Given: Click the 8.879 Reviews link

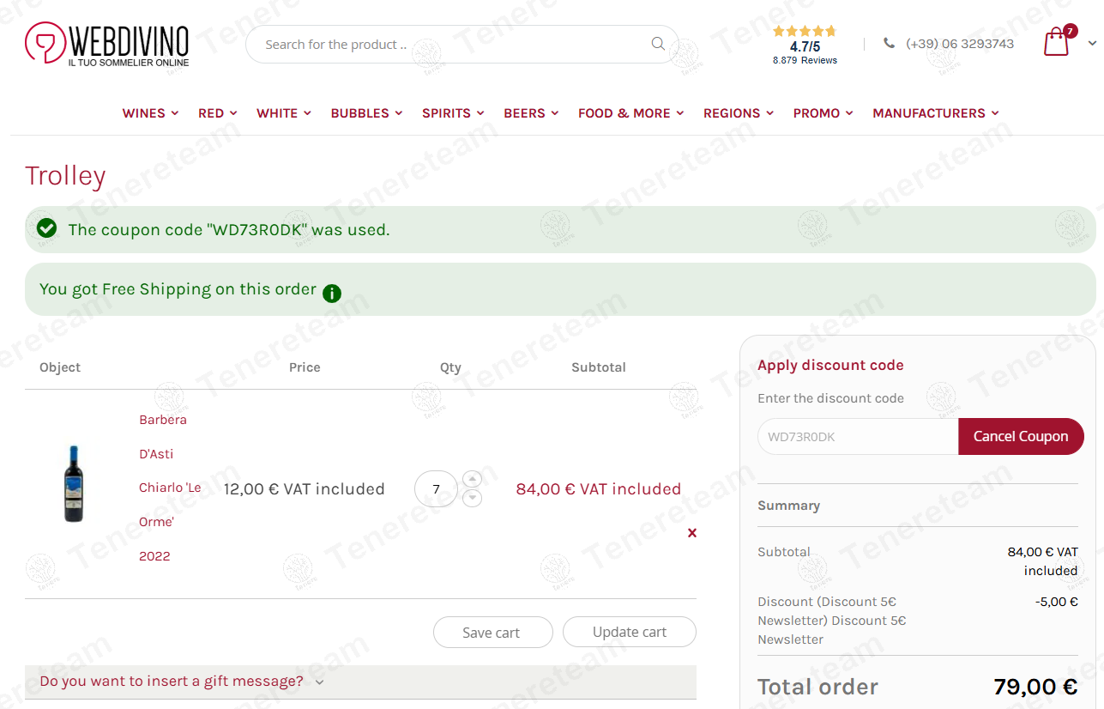Looking at the screenshot, I should click(x=805, y=60).
